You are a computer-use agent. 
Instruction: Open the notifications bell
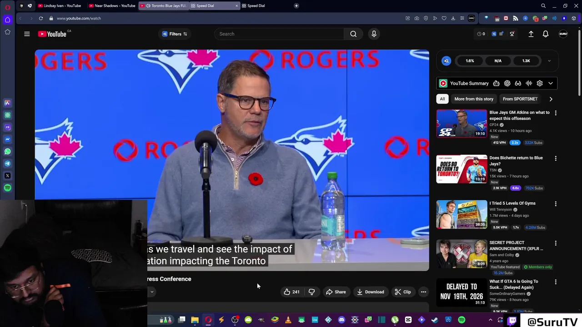point(546,34)
